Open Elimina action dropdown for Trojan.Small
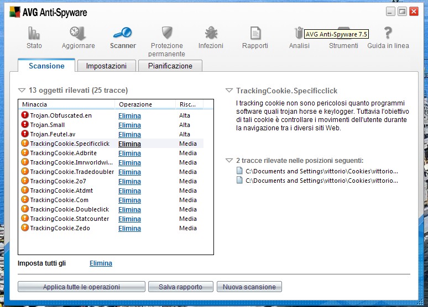428x307 pixels. [x=129, y=125]
